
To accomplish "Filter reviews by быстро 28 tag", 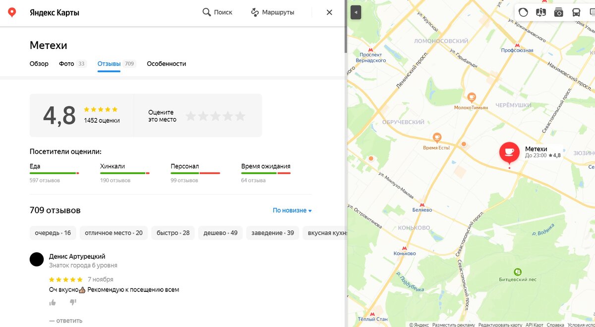I will pyautogui.click(x=173, y=233).
